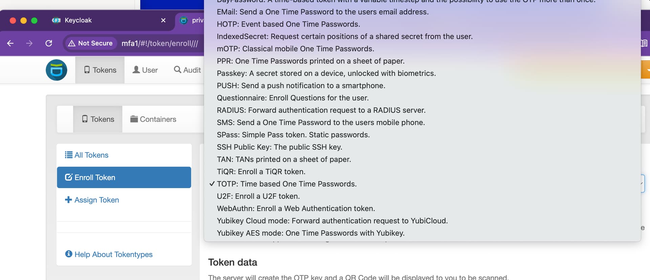Click the Not Secure warning badge

[x=90, y=43]
